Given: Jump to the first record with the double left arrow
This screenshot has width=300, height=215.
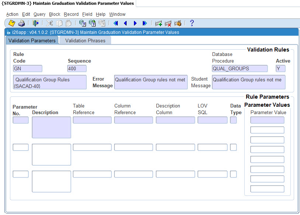Looking at the screenshot, I should (x=115, y=23).
